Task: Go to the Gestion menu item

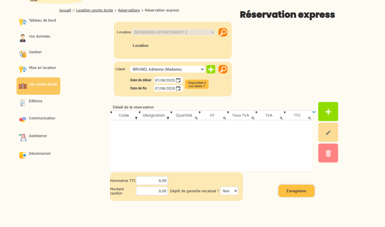Action: tap(35, 52)
